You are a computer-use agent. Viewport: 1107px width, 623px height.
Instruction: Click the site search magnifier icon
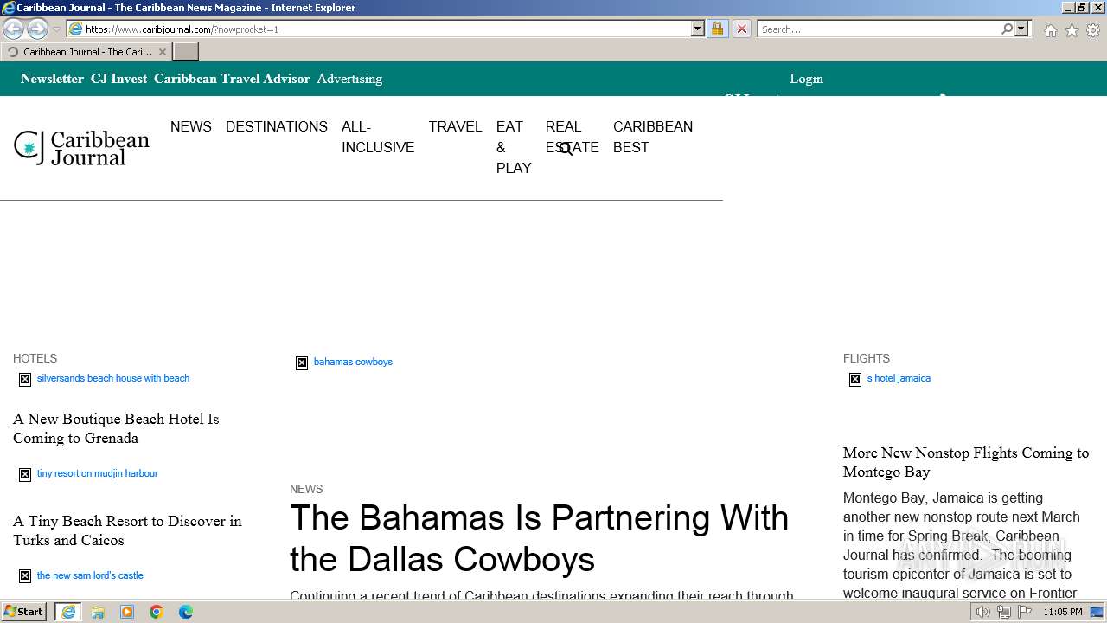point(566,149)
